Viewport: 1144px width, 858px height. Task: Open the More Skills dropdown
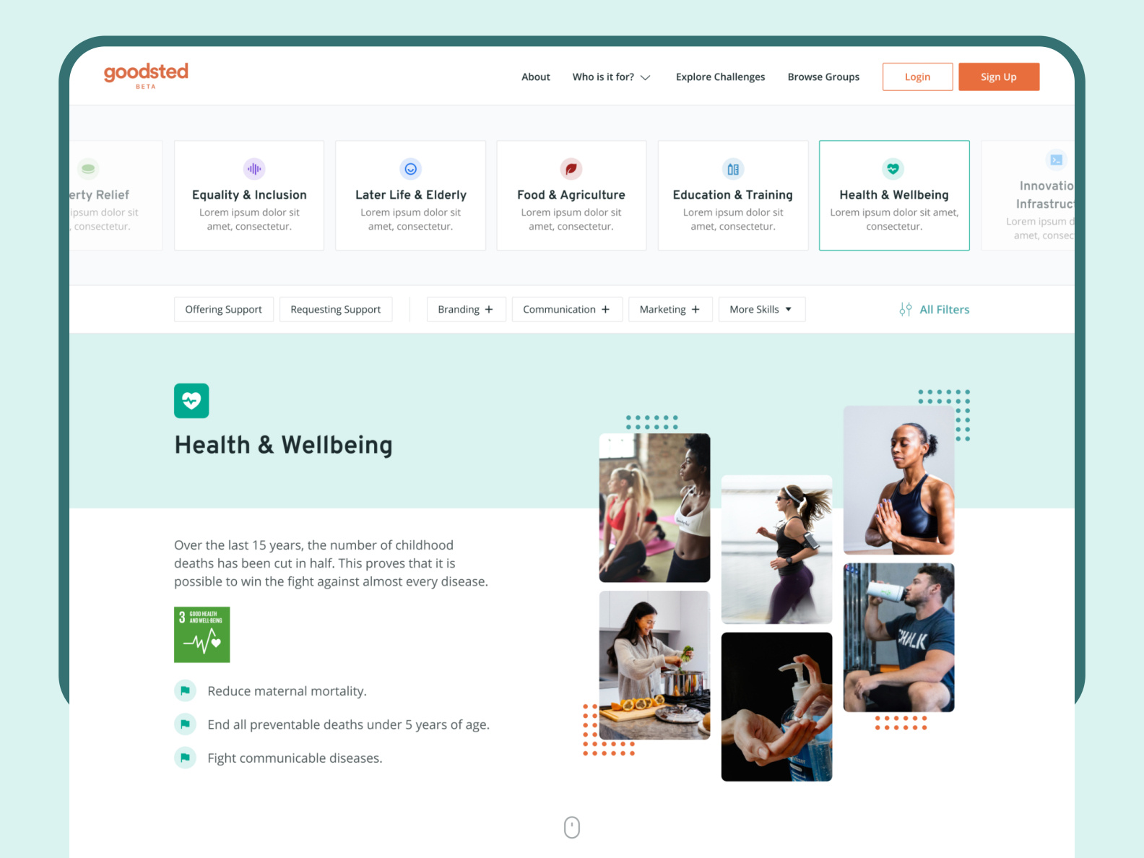[x=762, y=309]
